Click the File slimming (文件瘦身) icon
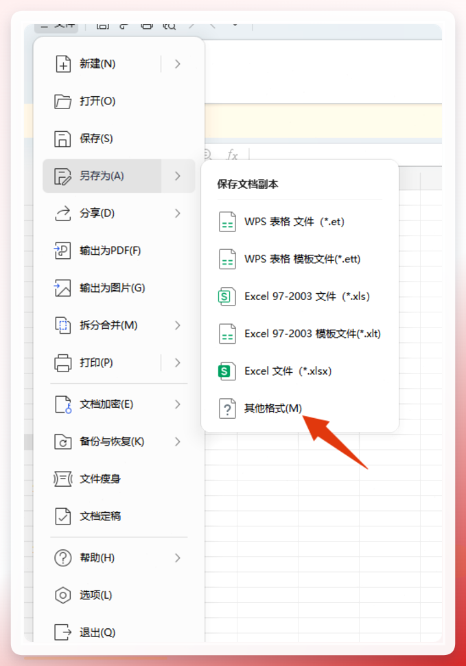466x666 pixels. (63, 479)
